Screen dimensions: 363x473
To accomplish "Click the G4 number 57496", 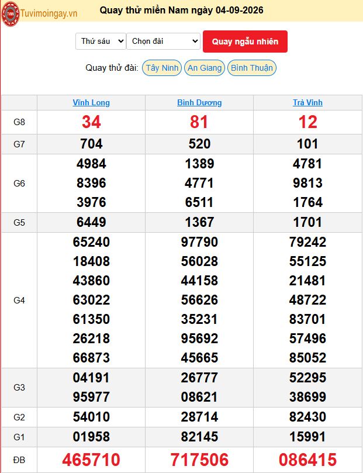I will [307, 339].
